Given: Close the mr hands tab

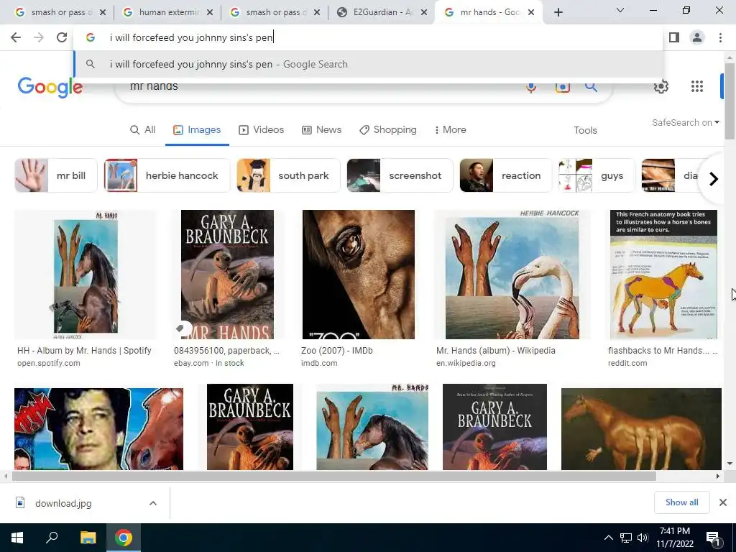Looking at the screenshot, I should click(x=531, y=13).
